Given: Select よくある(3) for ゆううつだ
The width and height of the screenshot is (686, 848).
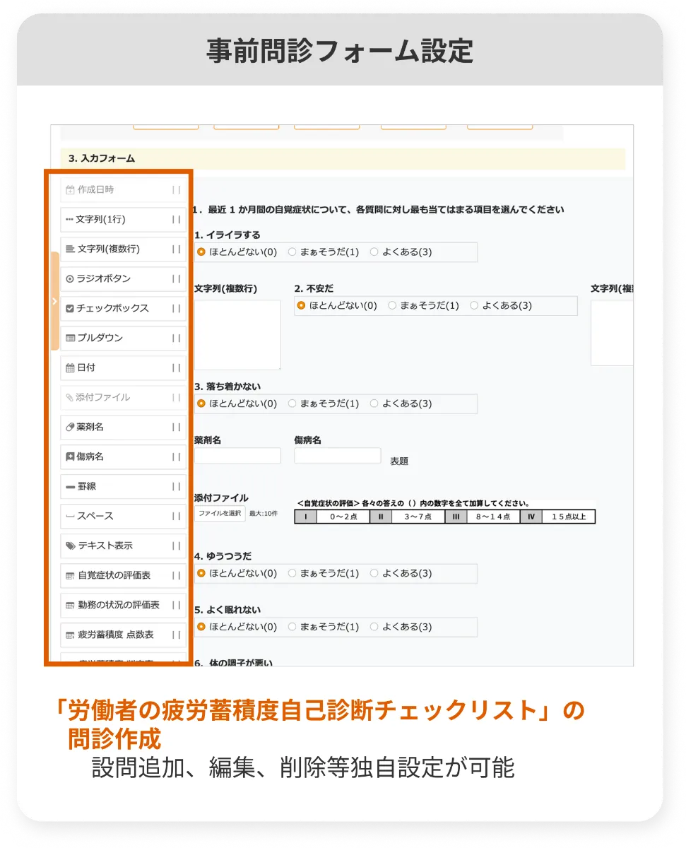Looking at the screenshot, I should (374, 574).
